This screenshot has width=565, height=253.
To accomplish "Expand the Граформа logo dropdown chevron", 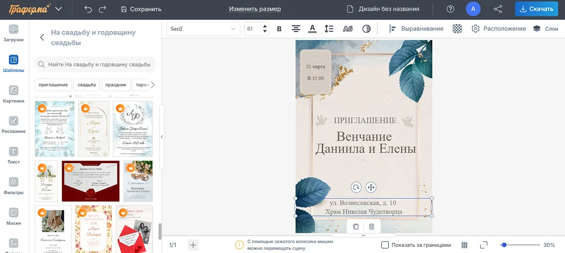I will (x=59, y=9).
